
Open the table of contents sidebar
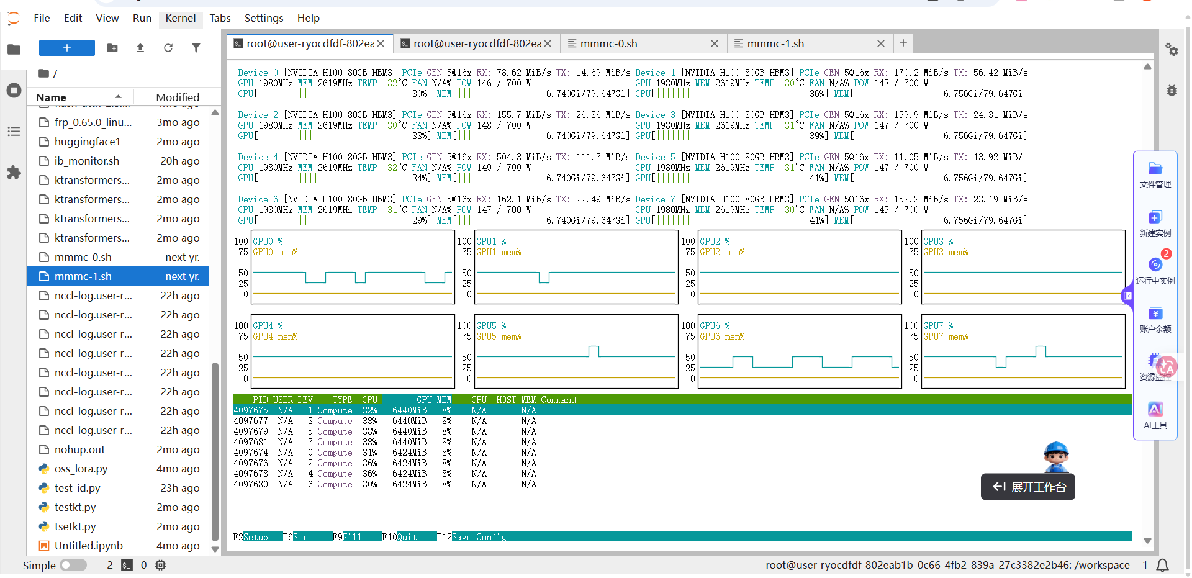[x=14, y=132]
